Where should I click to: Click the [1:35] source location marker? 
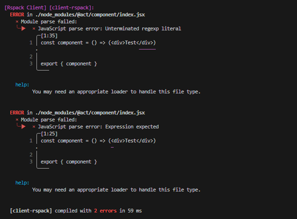[49, 35]
